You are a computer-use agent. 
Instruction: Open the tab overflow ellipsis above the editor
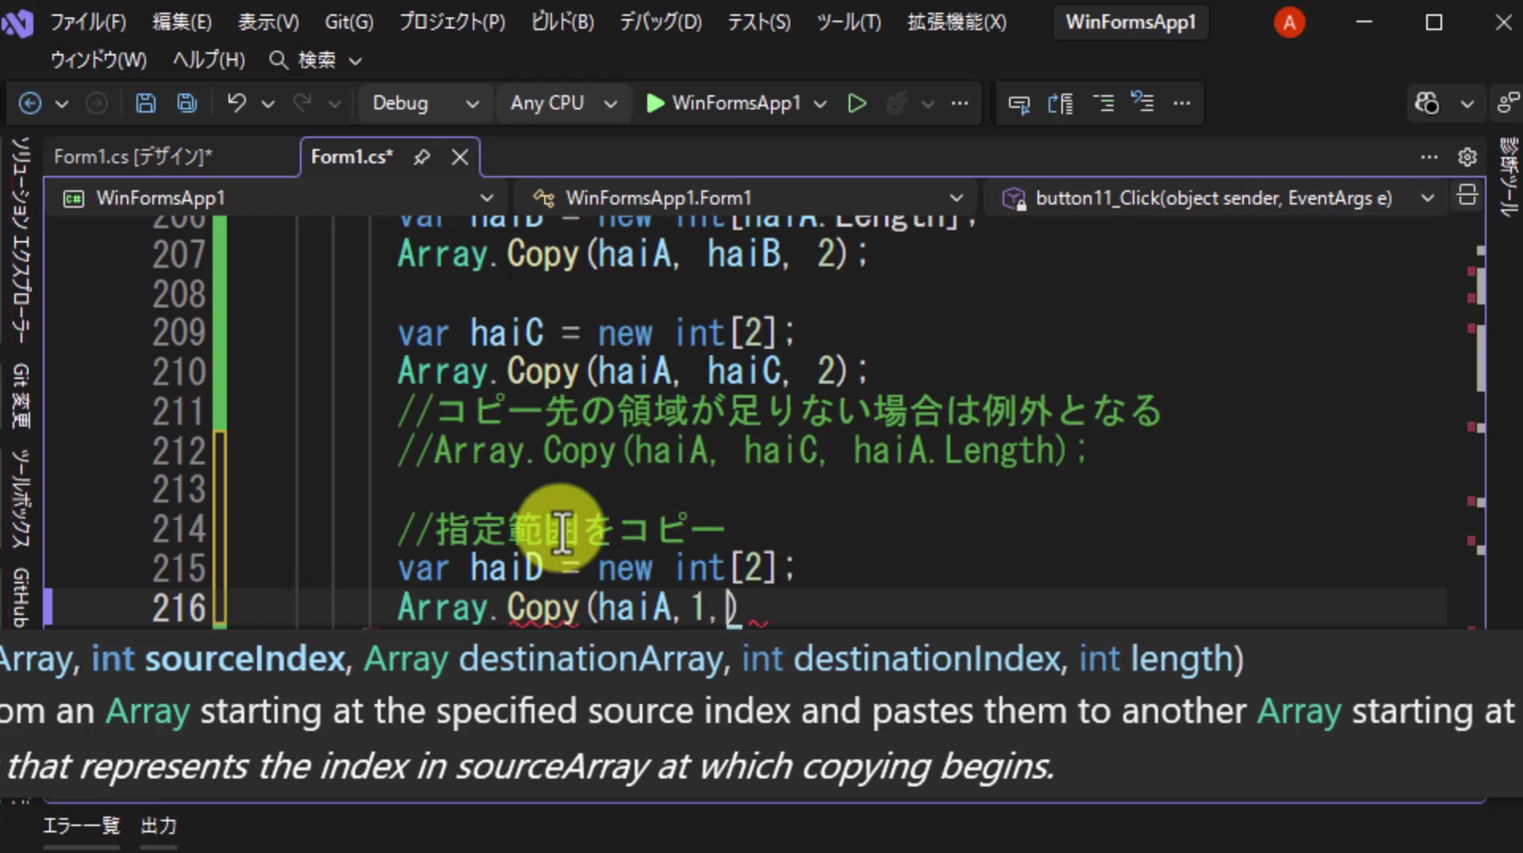(1429, 157)
